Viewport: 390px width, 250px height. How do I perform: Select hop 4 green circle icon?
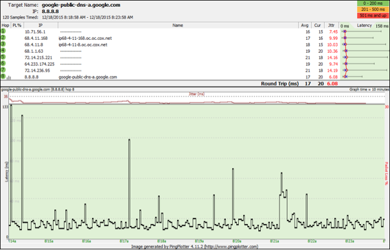(3, 51)
